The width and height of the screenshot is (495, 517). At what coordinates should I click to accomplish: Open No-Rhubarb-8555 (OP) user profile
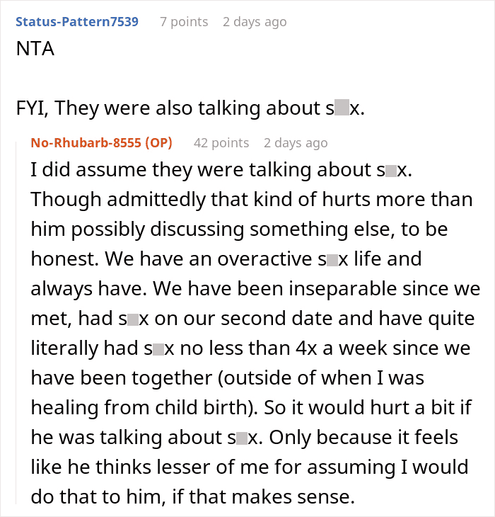101,143
